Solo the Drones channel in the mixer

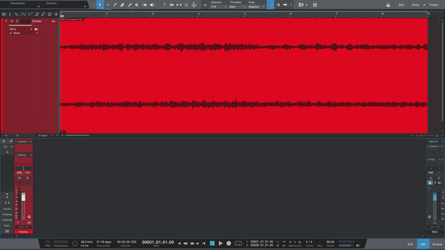[x=27, y=178]
